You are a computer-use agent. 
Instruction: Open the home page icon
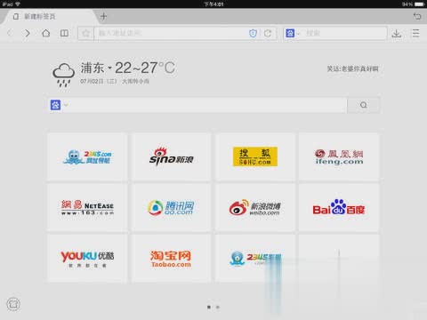pyautogui.click(x=45, y=33)
